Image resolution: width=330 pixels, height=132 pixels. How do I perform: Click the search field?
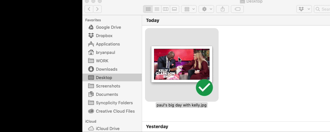[x=322, y=9]
